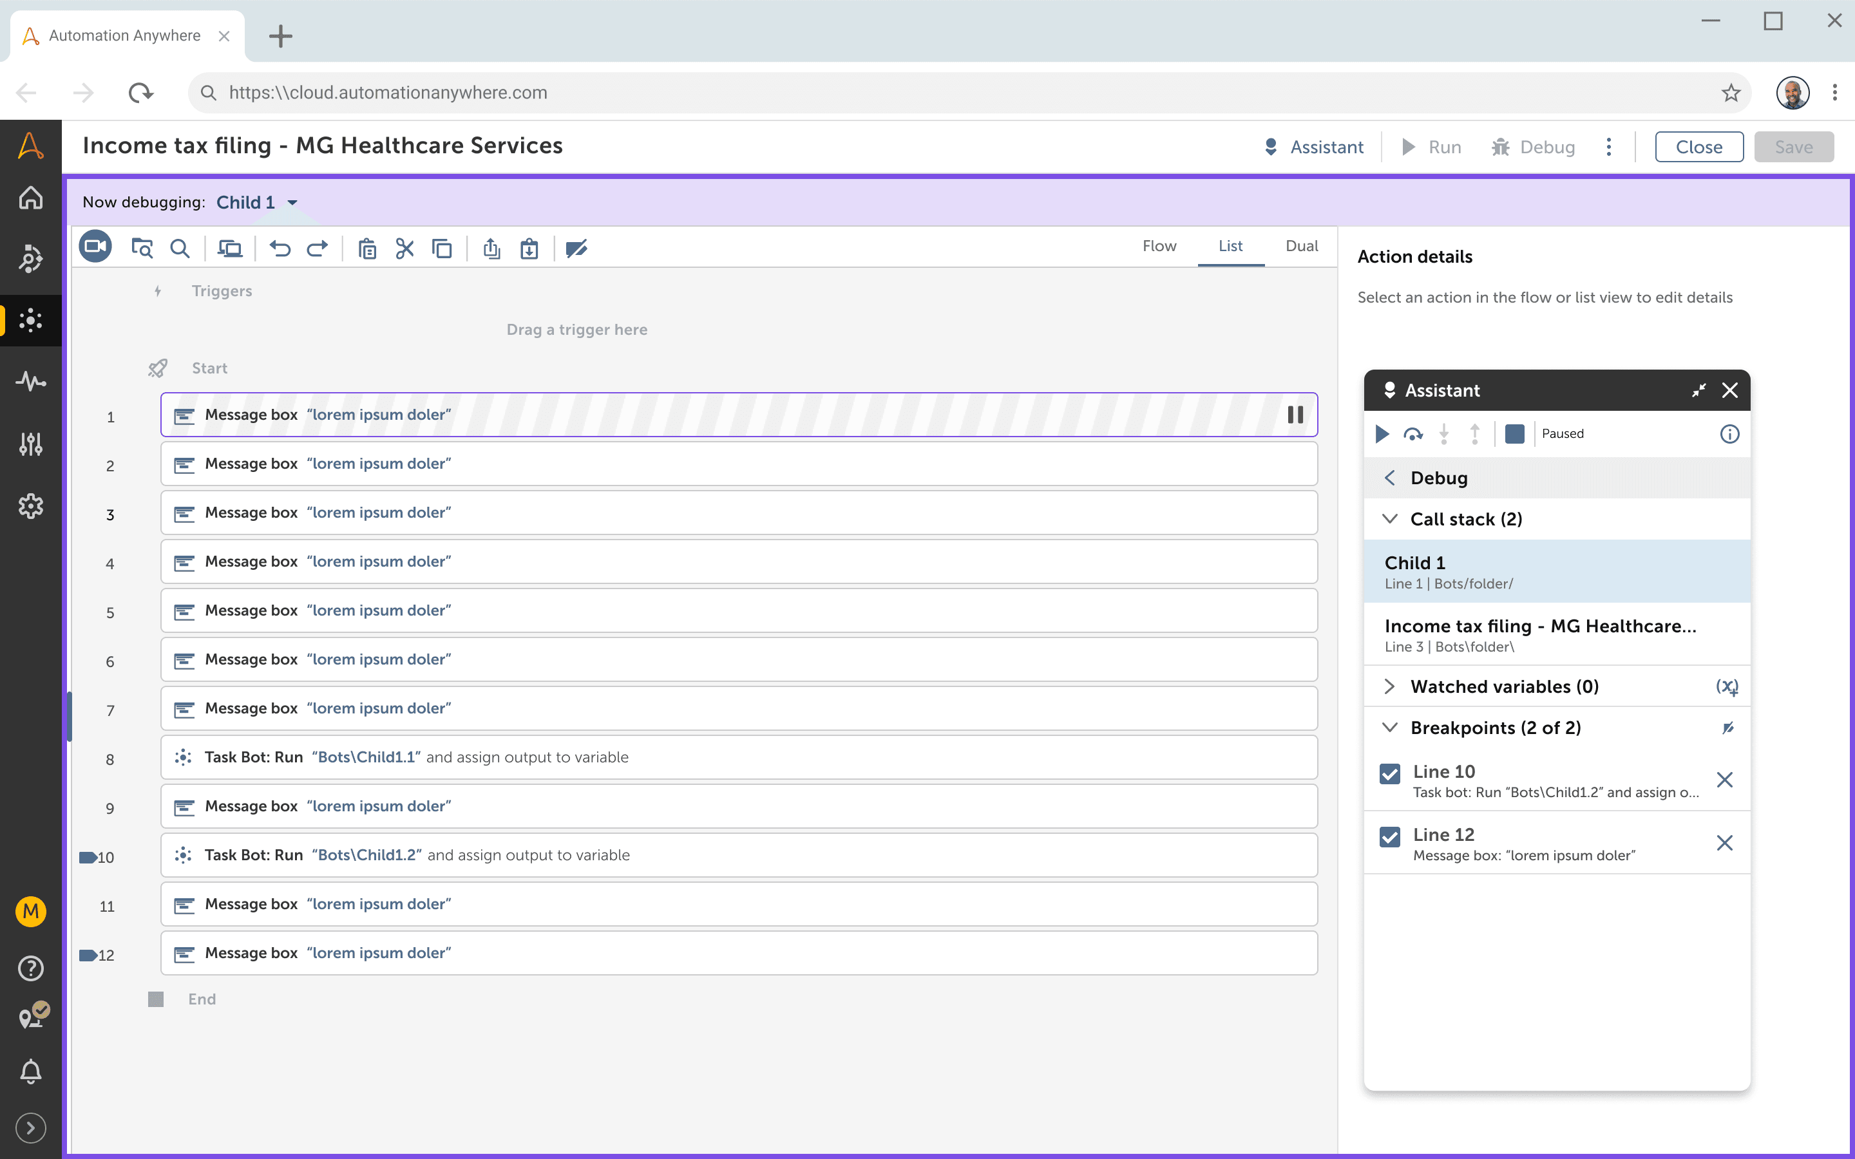The image size is (1855, 1159).
Task: Remove the Line 10 breakpoint
Action: [1725, 780]
